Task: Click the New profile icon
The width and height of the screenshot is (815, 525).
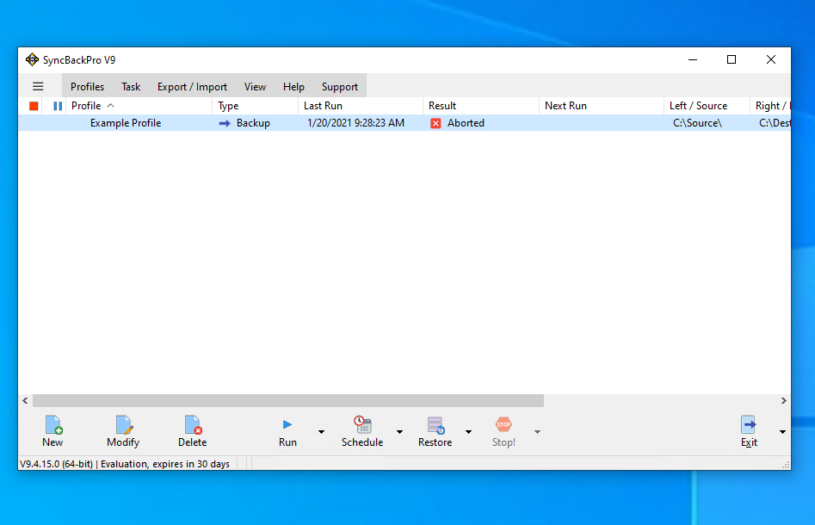Action: coord(53,424)
